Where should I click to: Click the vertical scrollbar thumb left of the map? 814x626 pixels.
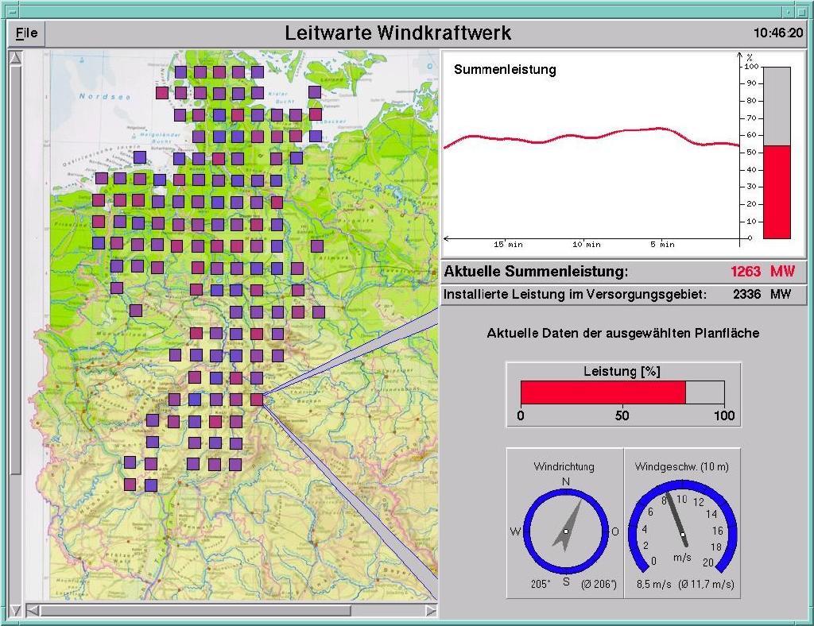coord(15,270)
